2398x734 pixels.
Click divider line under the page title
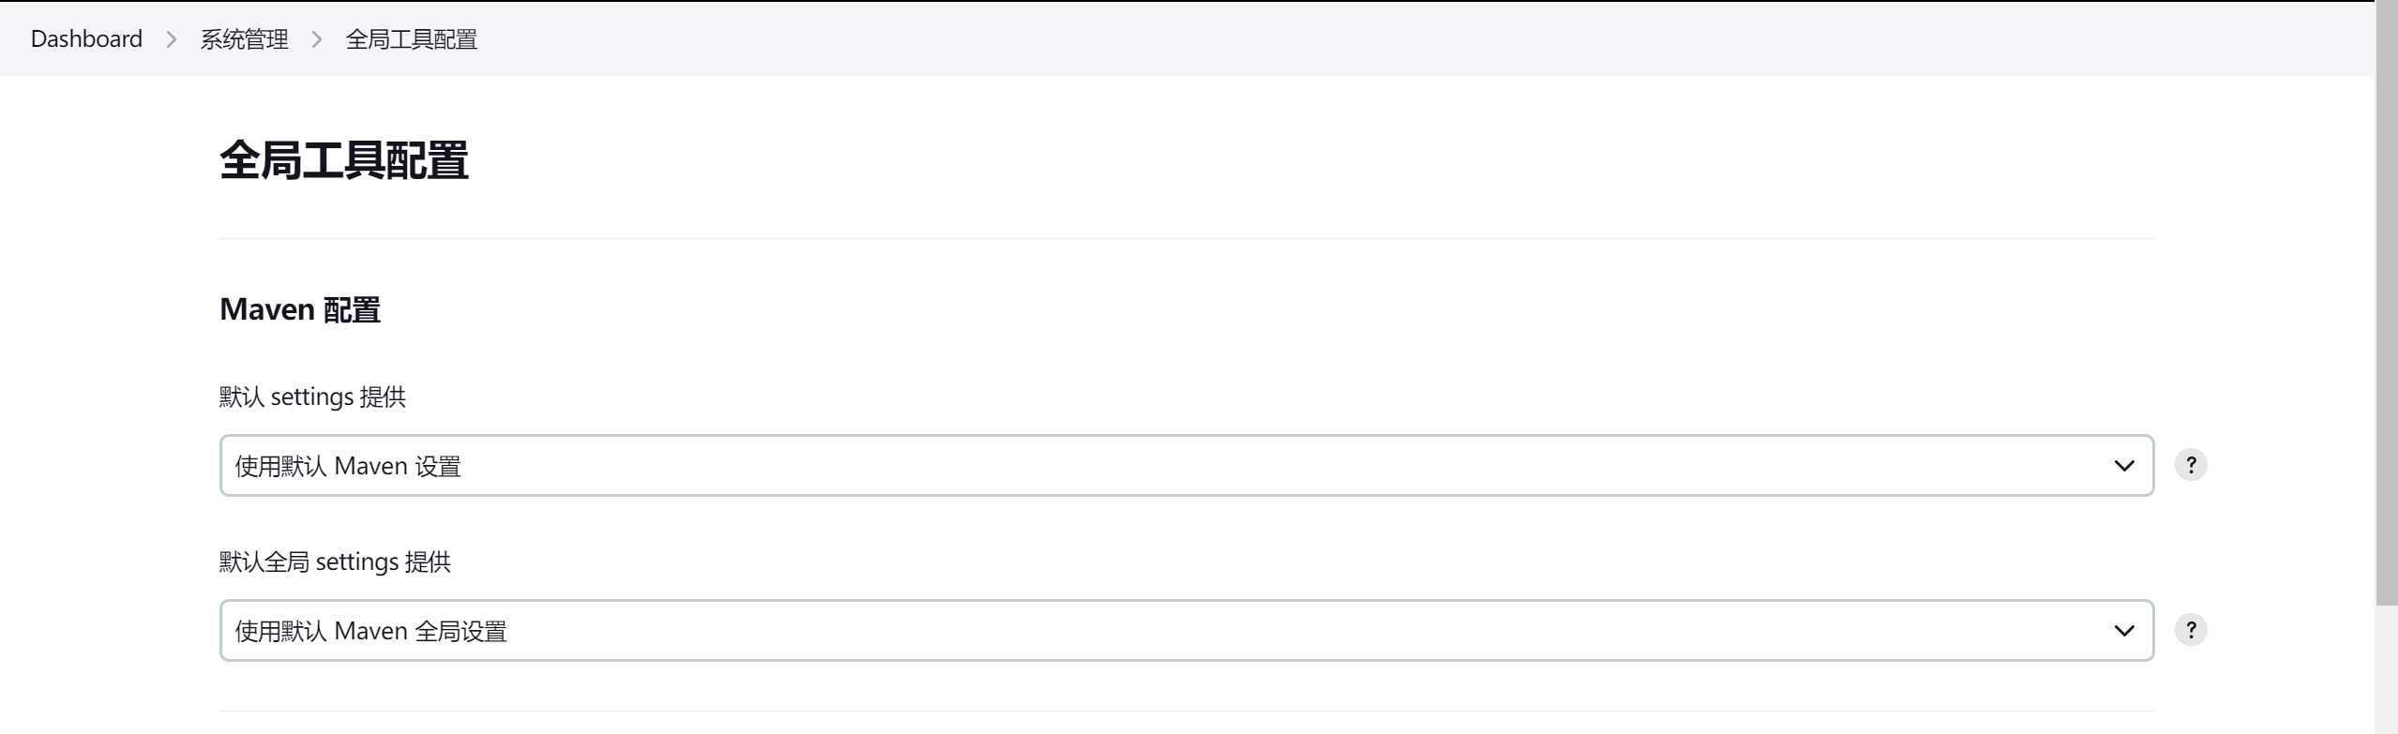[1186, 239]
